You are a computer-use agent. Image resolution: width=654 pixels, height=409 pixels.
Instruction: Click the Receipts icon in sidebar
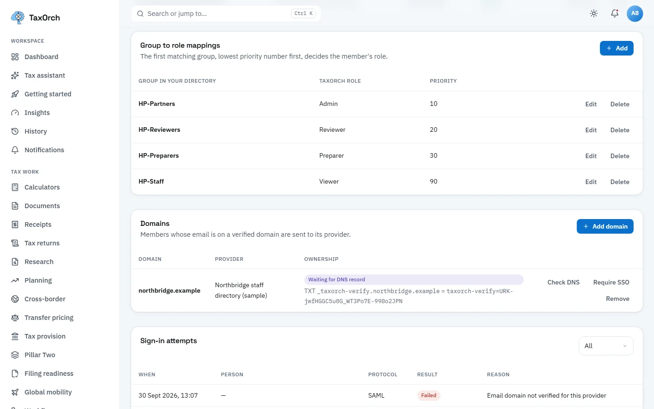click(x=15, y=224)
